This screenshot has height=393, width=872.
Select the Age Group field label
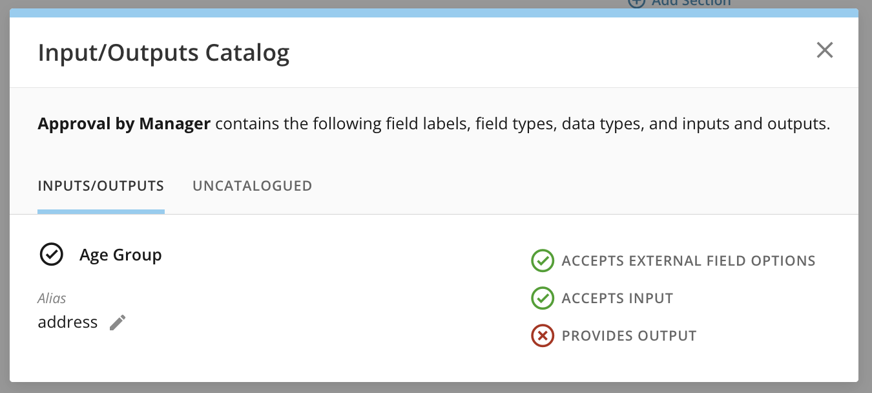click(x=121, y=255)
